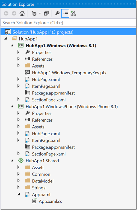Expand the DataModel folder
This screenshot has height=210, width=137.
[x=19, y=181]
